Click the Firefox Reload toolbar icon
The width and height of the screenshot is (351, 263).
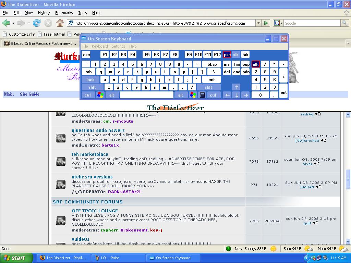click(x=37, y=23)
